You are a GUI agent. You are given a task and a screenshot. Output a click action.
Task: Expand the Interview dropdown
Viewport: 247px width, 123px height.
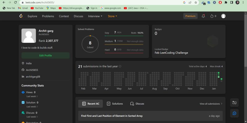[95, 16]
